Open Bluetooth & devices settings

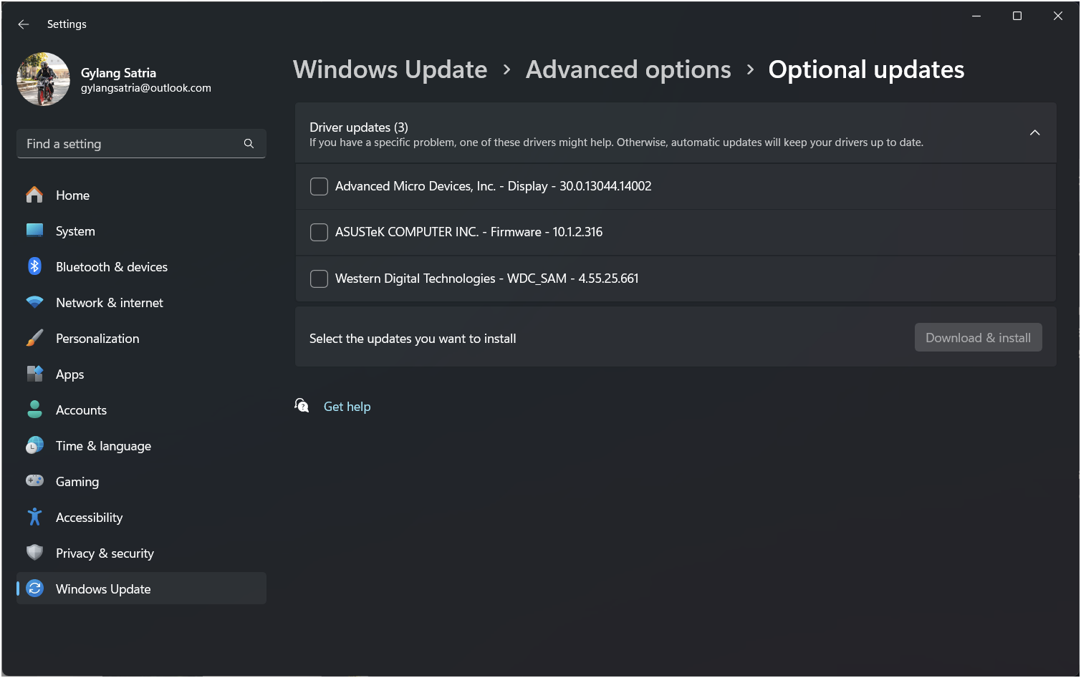point(141,266)
